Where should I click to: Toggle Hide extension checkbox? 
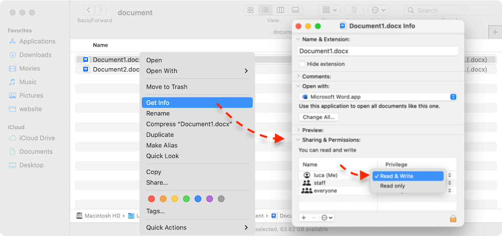click(x=302, y=64)
